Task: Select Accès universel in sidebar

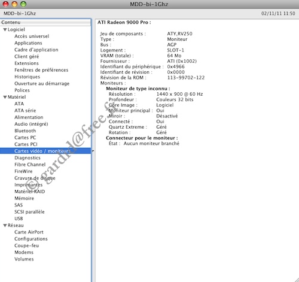Action: click(32, 37)
